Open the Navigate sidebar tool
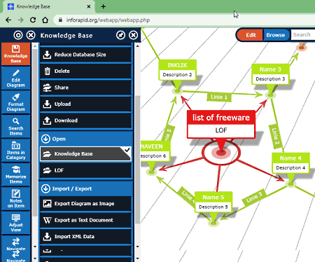 point(16,244)
